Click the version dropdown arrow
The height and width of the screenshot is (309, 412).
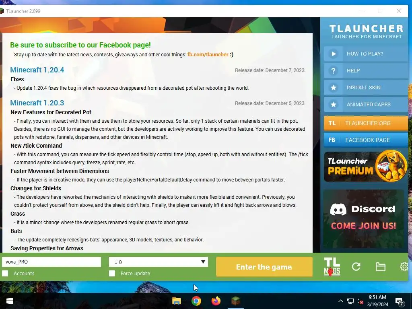(x=203, y=262)
